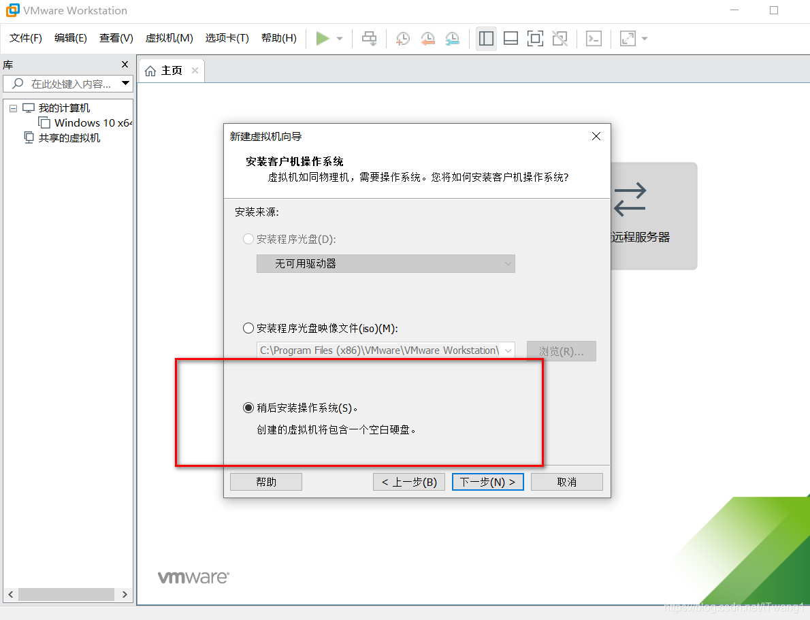This screenshot has width=810, height=620.
Task: Toggle the thumbnail bar view icon
Action: [511, 39]
